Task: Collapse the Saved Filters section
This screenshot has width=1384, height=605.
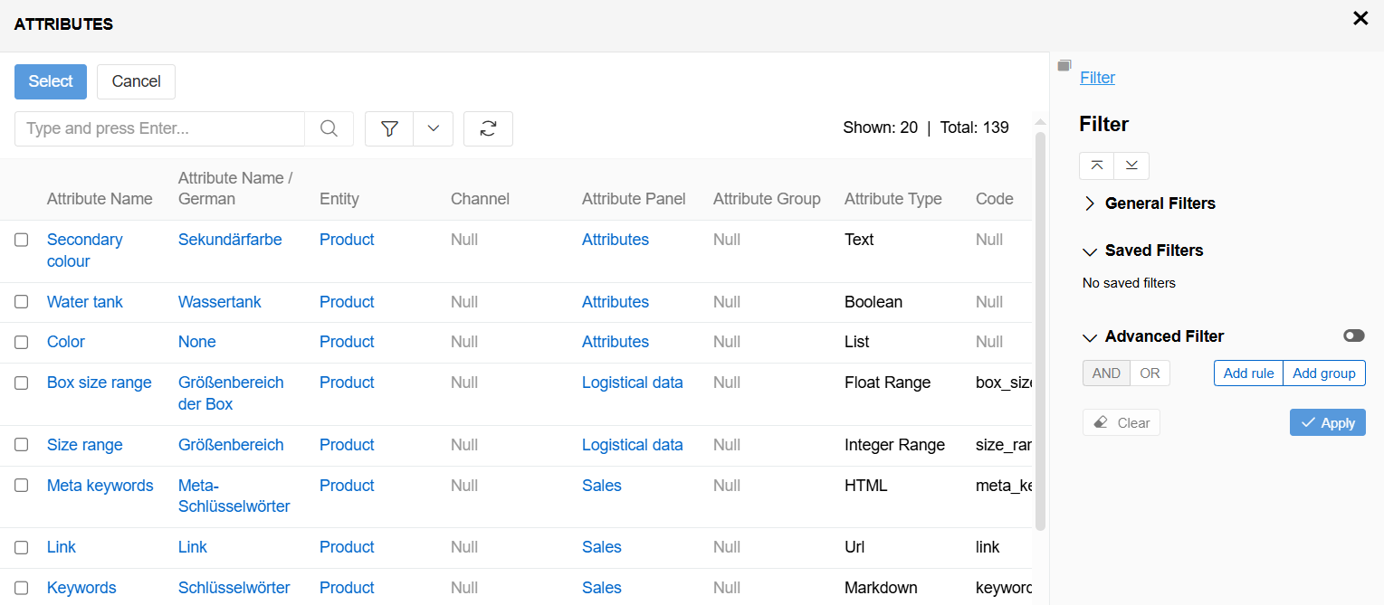Action: pos(1090,251)
